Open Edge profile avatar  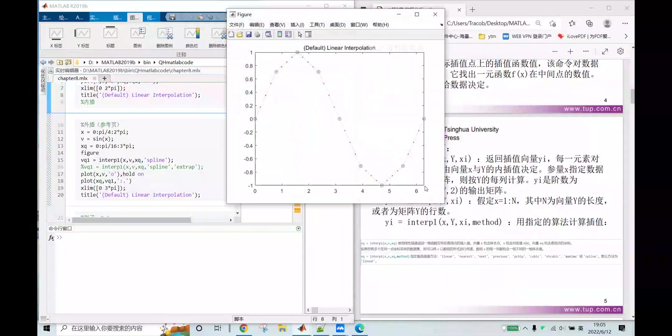coord(607,23)
